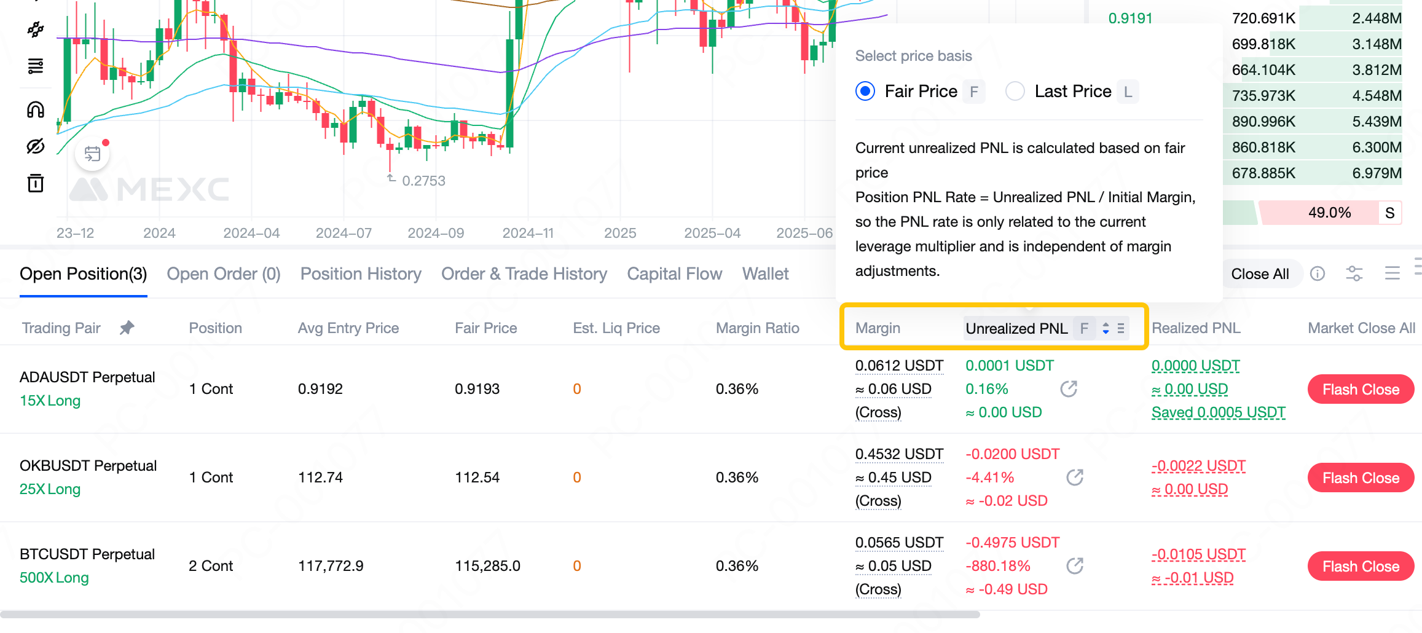Open the Unrealized PNL column options menu
Viewport: 1422px width, 633px height.
pos(1121,328)
